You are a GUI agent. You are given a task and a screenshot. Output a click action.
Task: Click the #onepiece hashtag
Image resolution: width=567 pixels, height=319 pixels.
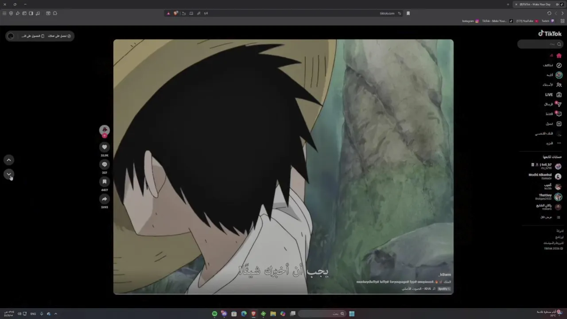425,282
